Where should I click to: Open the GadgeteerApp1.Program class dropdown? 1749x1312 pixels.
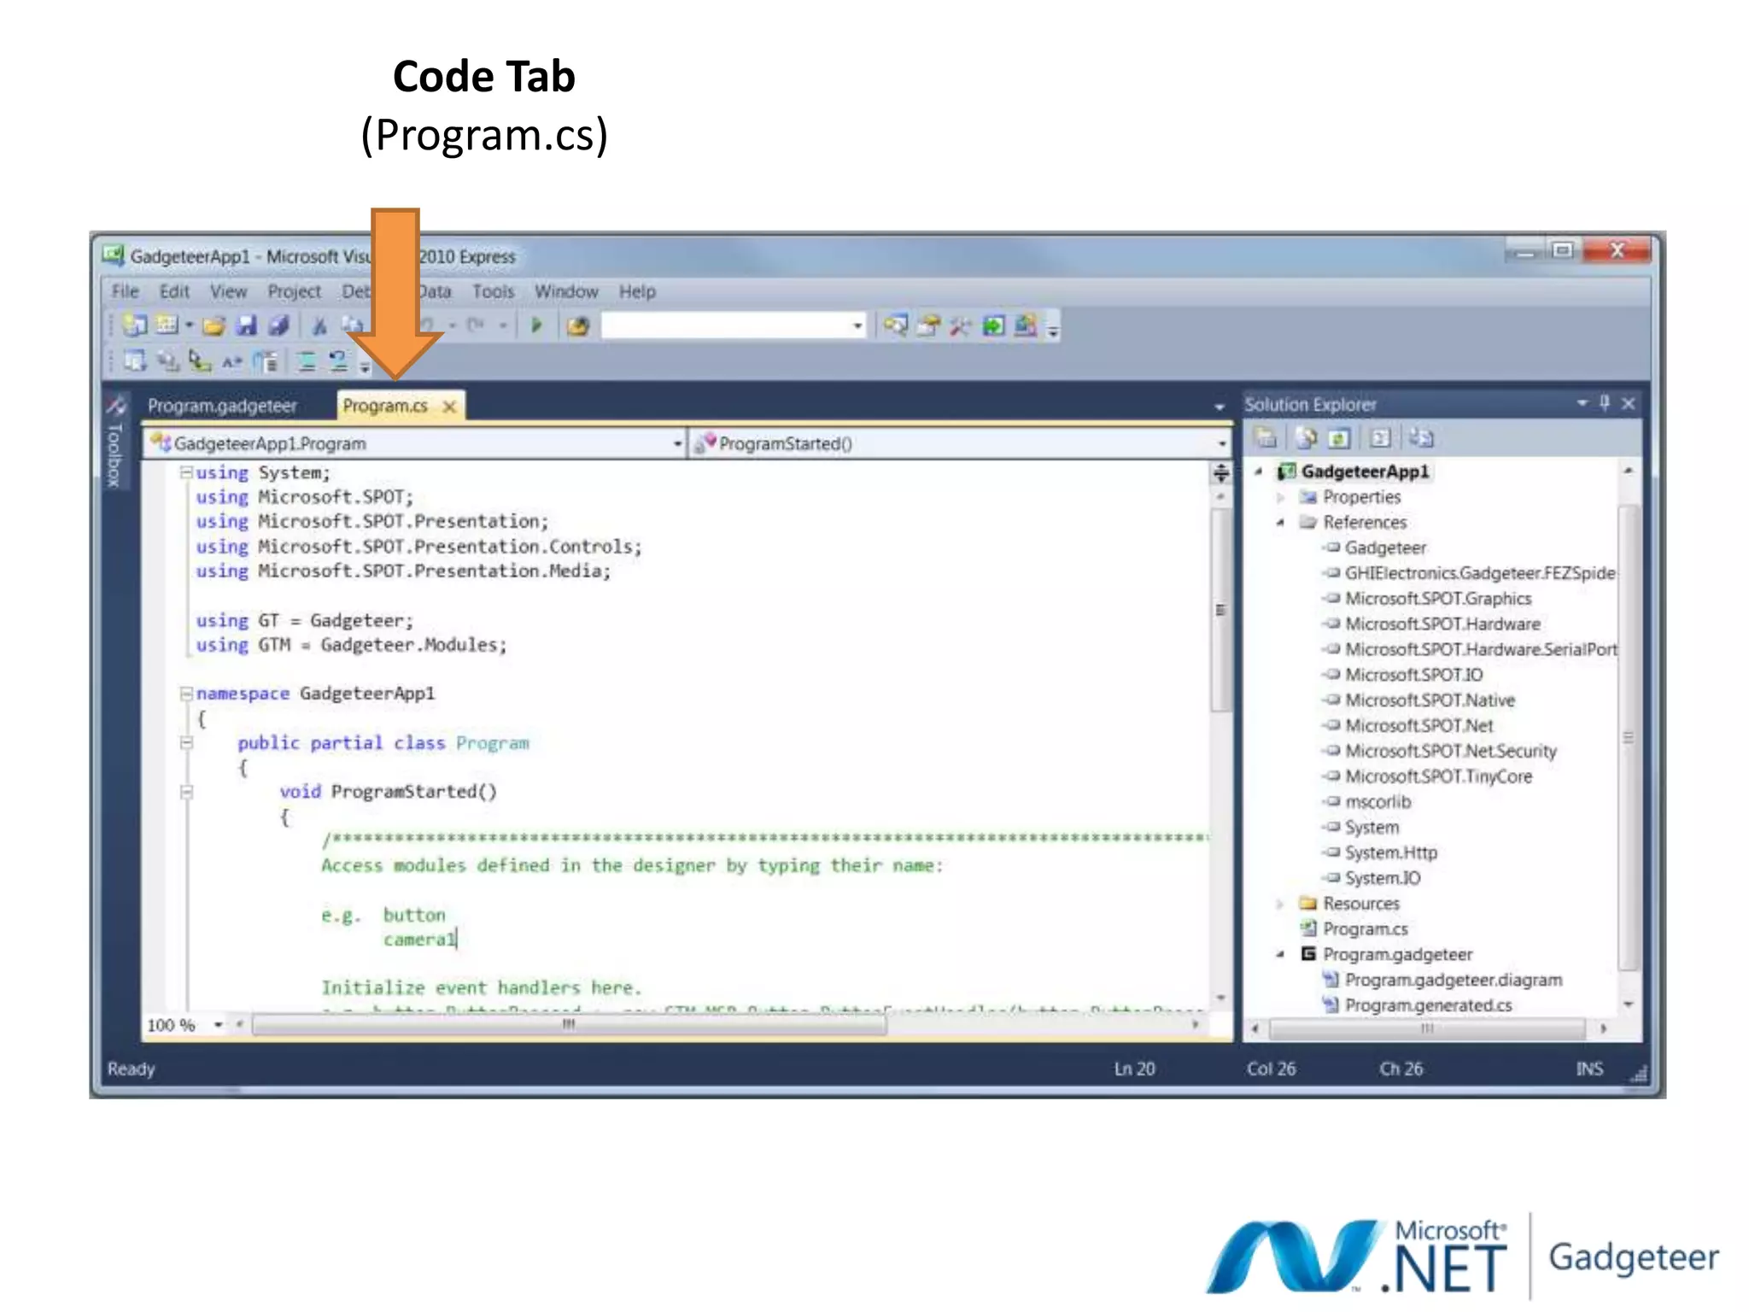click(x=677, y=443)
